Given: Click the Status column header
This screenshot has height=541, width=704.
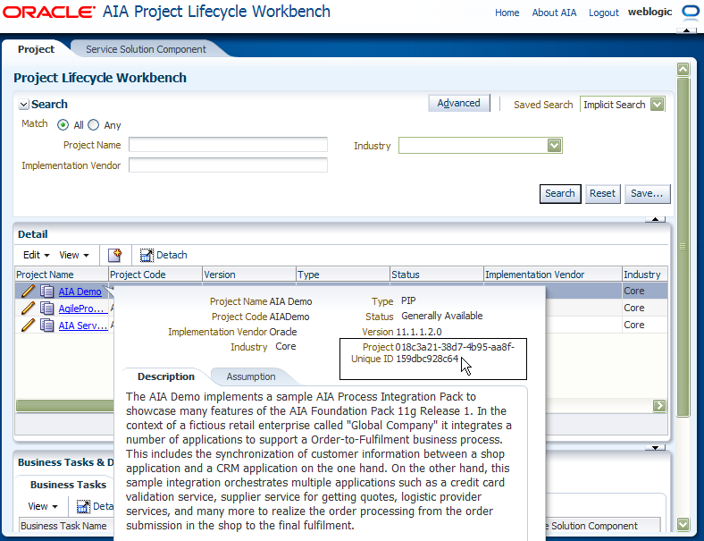Looking at the screenshot, I should tap(437, 275).
